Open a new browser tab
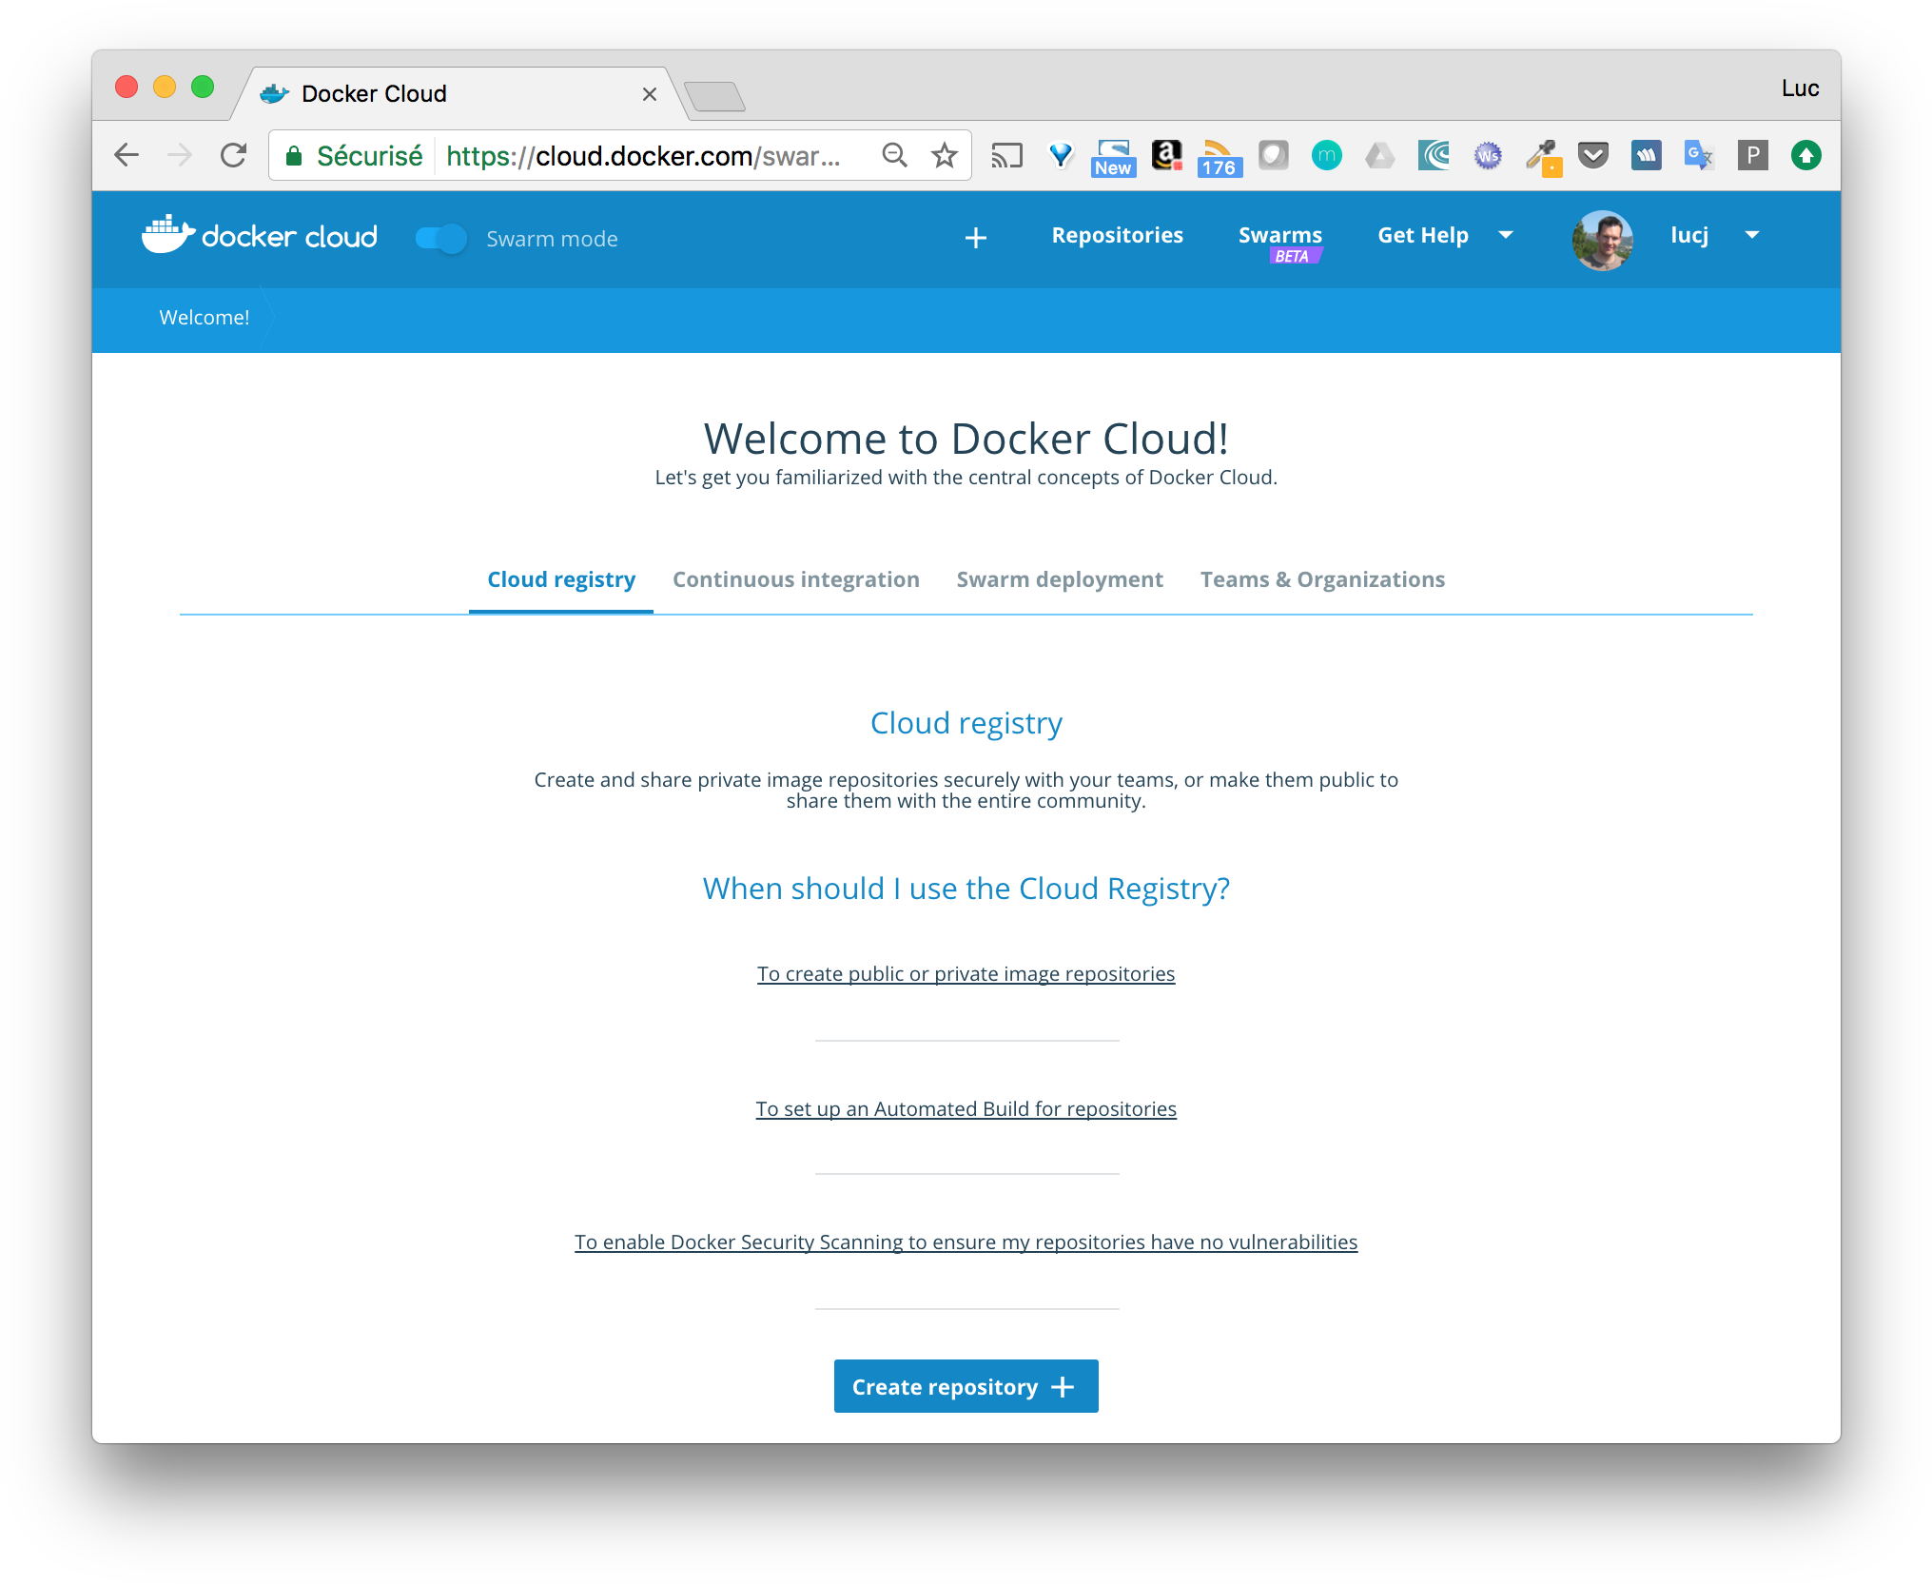Image resolution: width=1932 pixels, height=1584 pixels. (x=714, y=96)
